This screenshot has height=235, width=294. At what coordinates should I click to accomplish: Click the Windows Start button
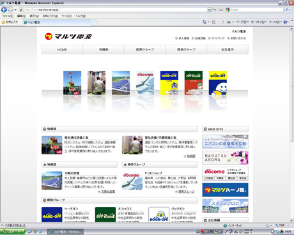pos(12,232)
